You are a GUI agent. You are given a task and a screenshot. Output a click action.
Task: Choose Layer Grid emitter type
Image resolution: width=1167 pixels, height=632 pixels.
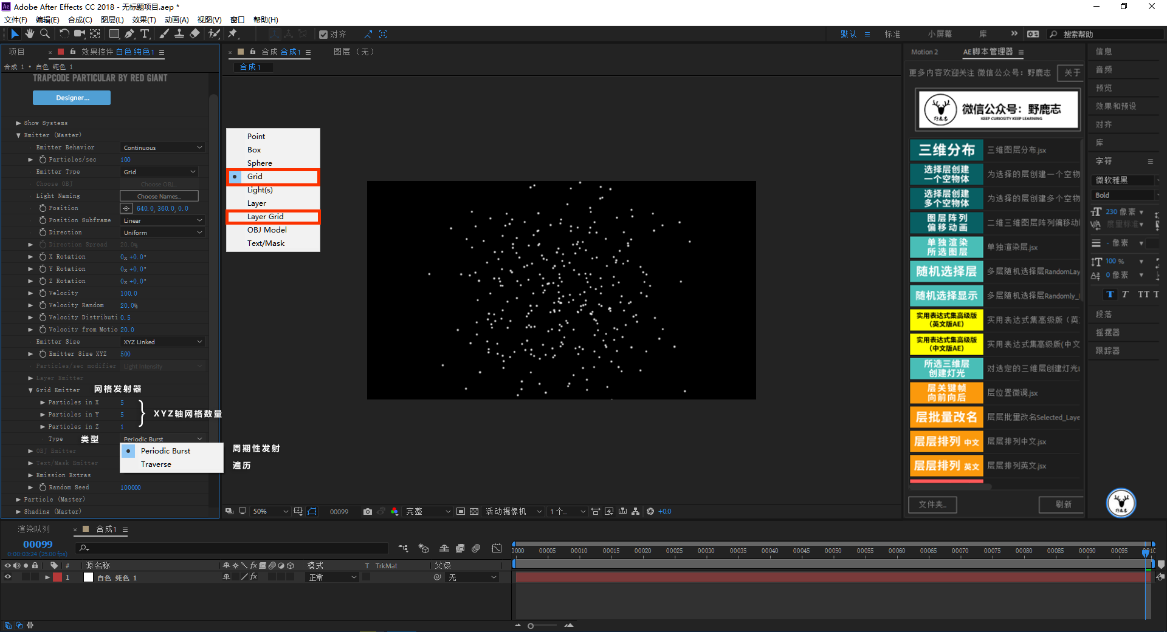click(273, 217)
